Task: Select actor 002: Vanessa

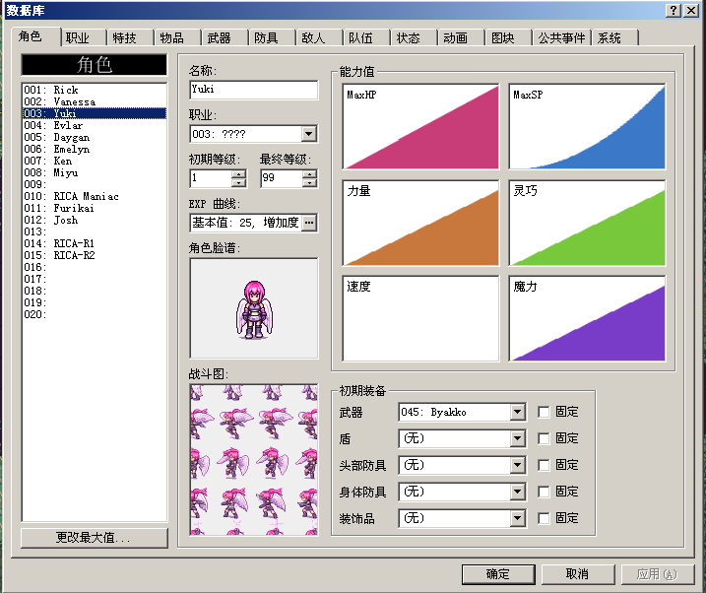Action: tap(95, 101)
